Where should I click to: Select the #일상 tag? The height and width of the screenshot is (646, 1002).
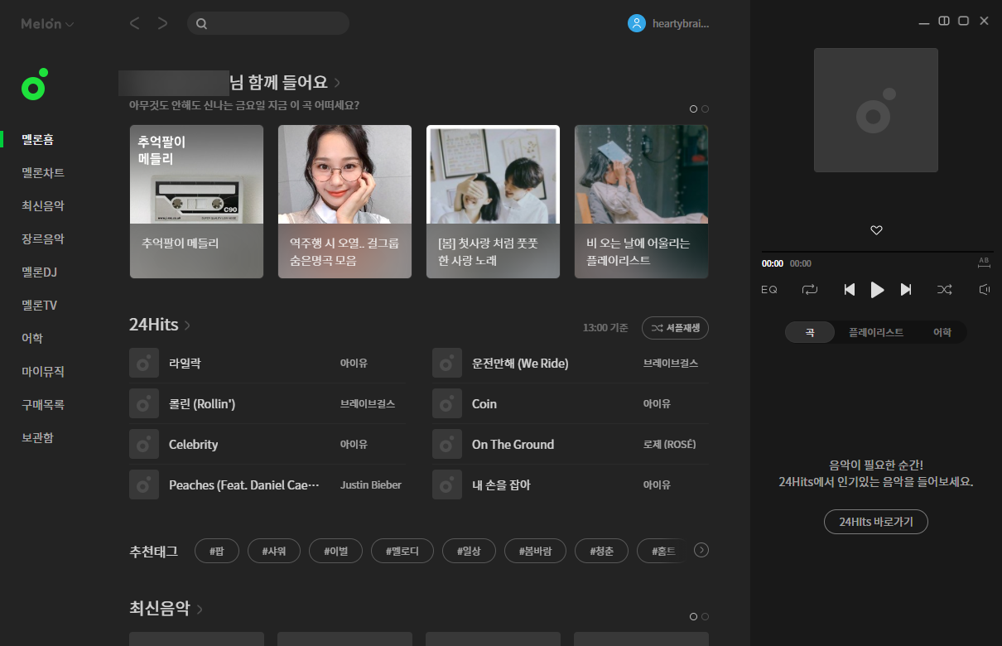(x=469, y=551)
